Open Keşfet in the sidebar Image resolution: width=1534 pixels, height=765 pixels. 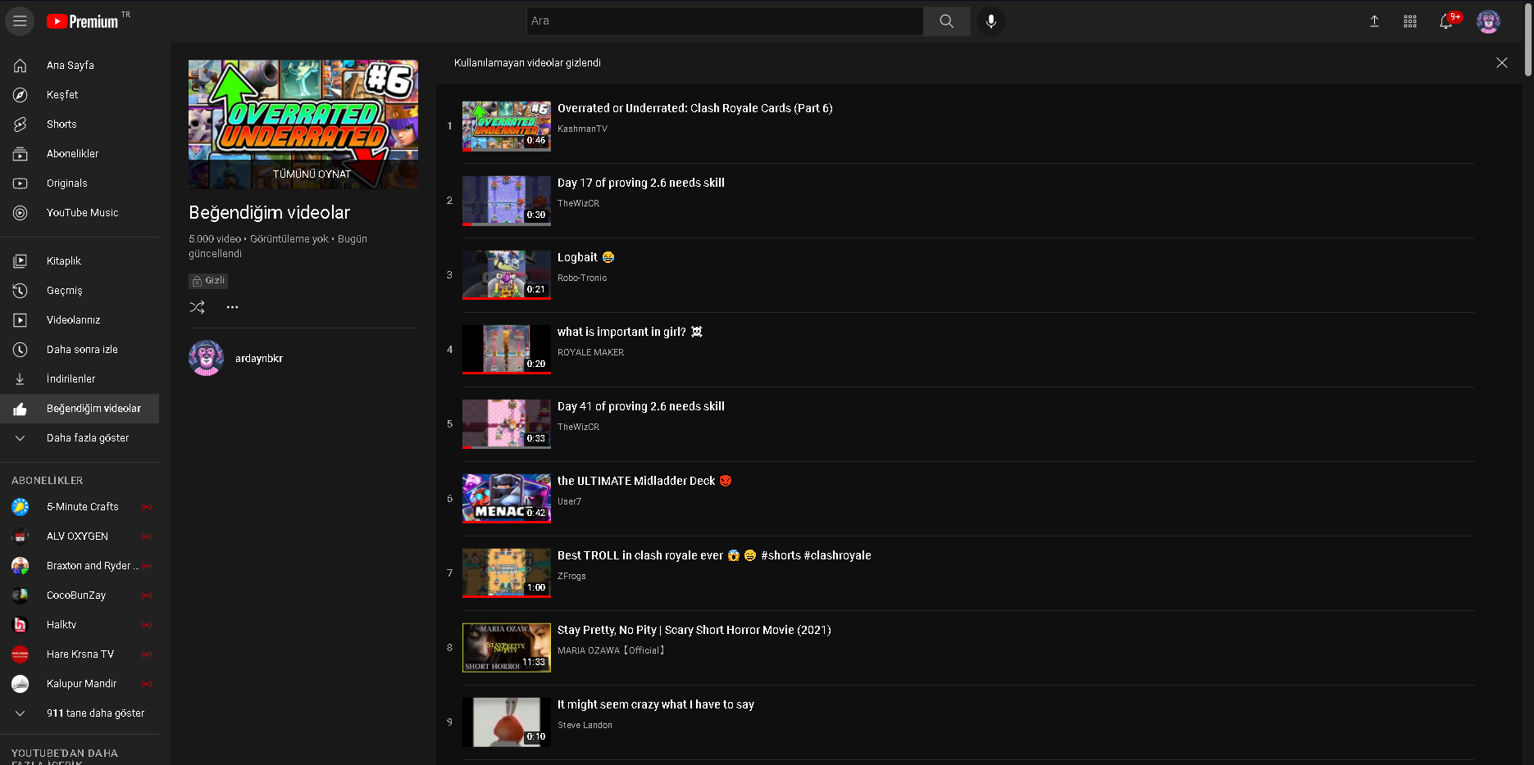[80, 95]
